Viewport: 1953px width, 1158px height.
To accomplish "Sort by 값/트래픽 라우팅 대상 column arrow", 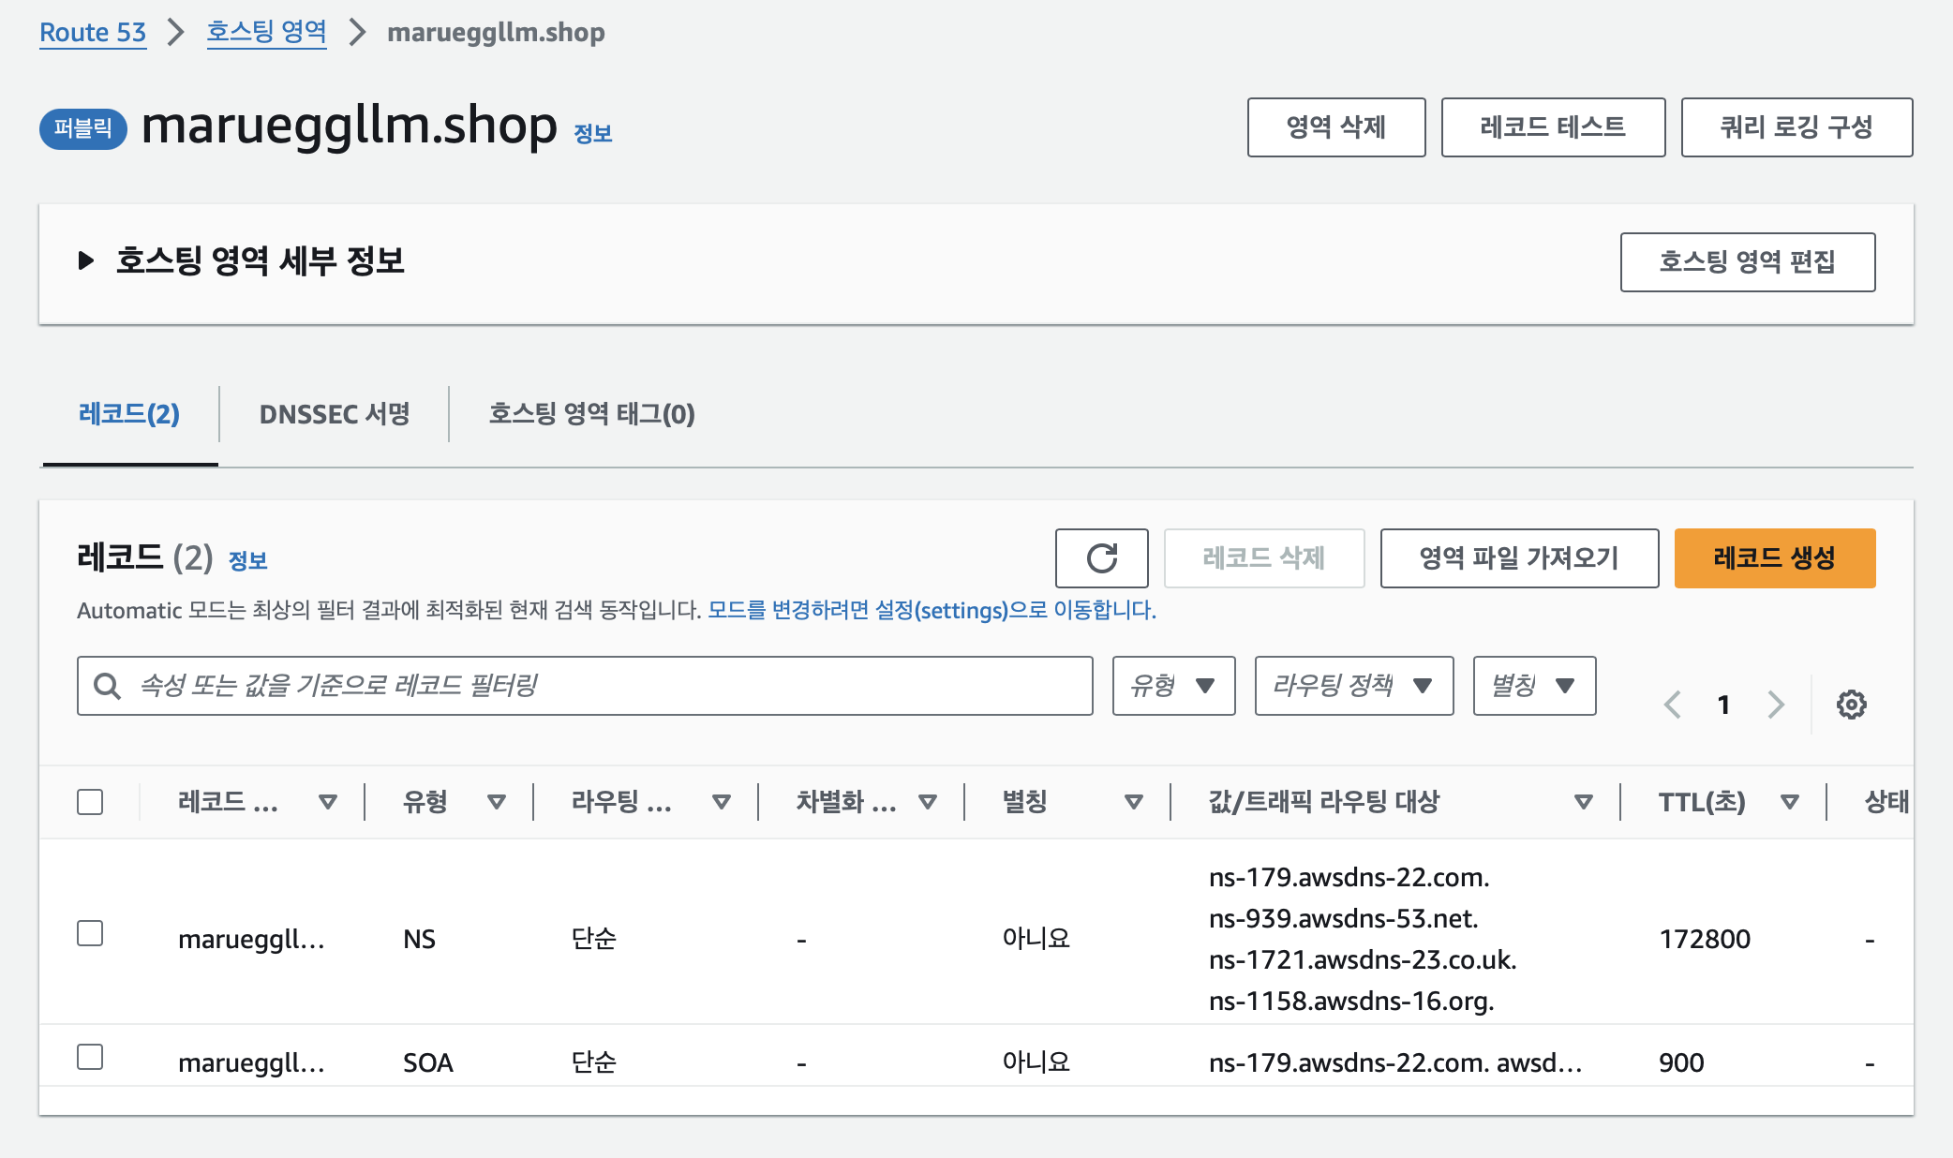I will (x=1584, y=802).
